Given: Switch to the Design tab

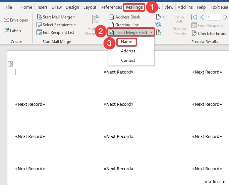Looking at the screenshot, I should 72,7.
